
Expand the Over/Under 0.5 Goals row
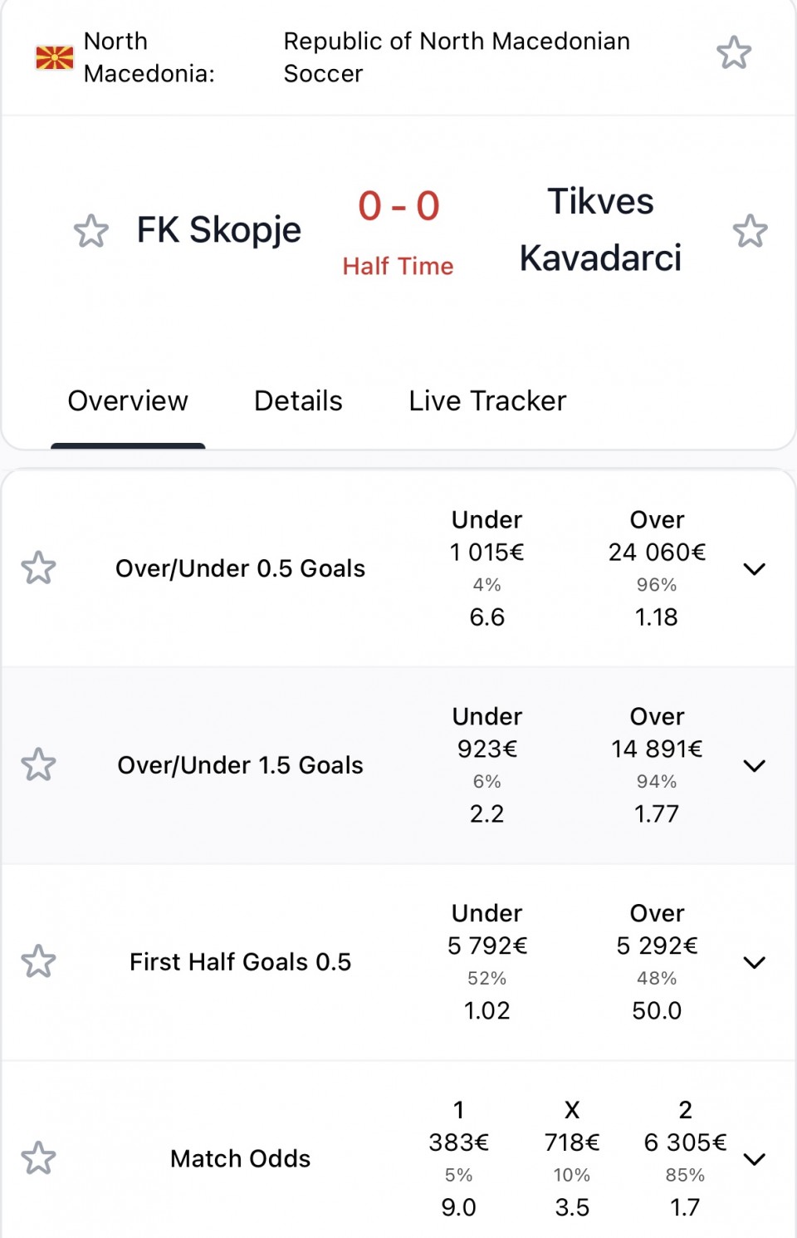pos(754,569)
